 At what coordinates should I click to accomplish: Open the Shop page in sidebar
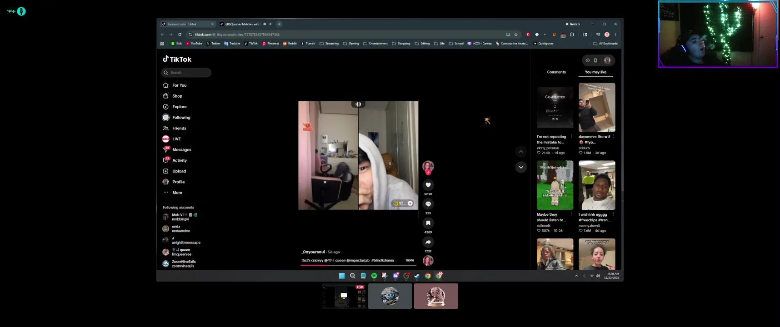point(173,96)
